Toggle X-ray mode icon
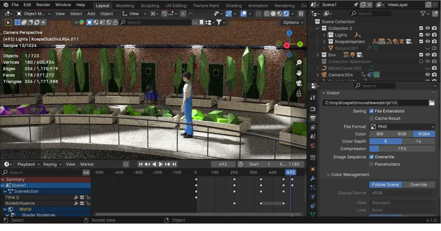The height and width of the screenshot is (231, 441). (258, 14)
